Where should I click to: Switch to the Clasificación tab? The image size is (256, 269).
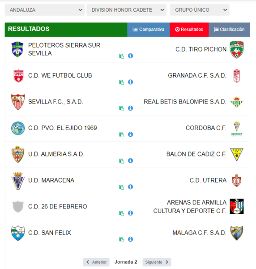(x=230, y=30)
